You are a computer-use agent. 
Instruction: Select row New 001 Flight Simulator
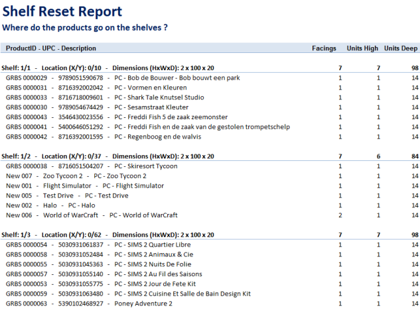pos(210,186)
